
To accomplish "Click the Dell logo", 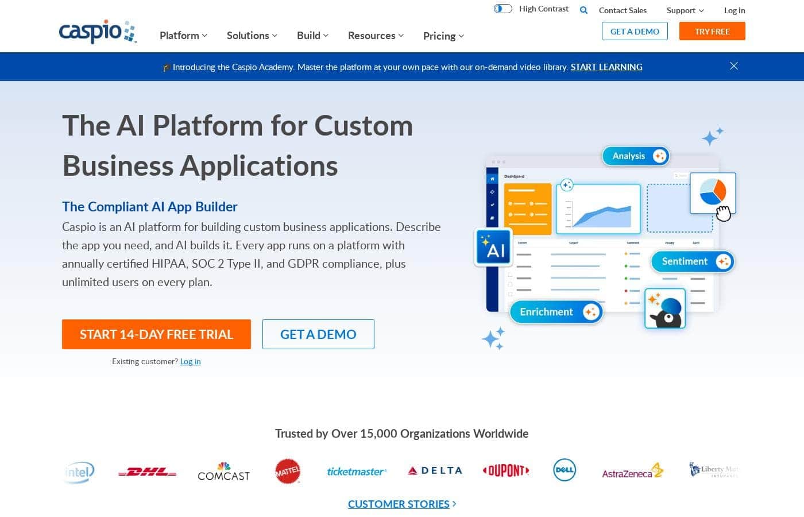I will [x=565, y=470].
